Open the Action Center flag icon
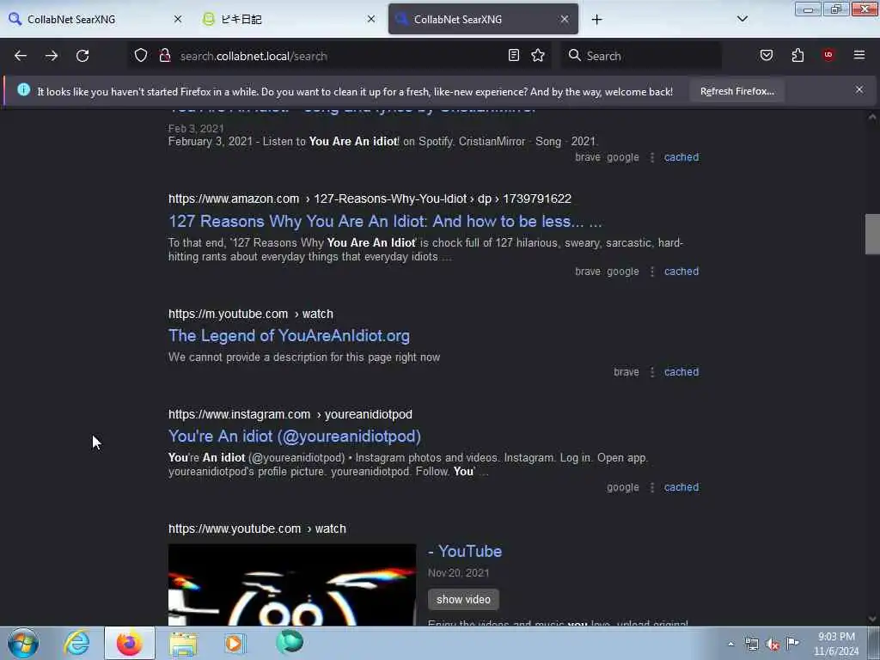The width and height of the screenshot is (880, 660). pyautogui.click(x=792, y=643)
